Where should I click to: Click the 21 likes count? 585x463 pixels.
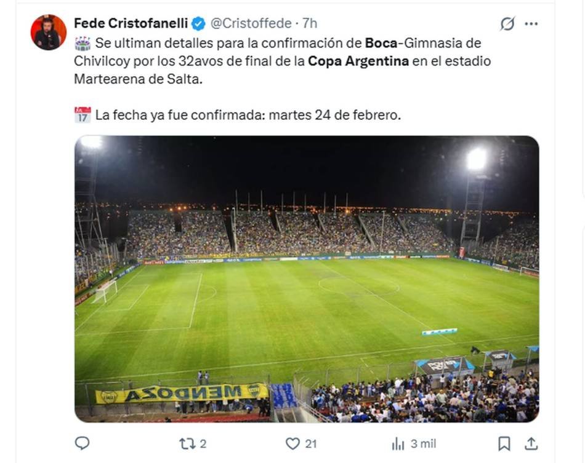tap(311, 443)
